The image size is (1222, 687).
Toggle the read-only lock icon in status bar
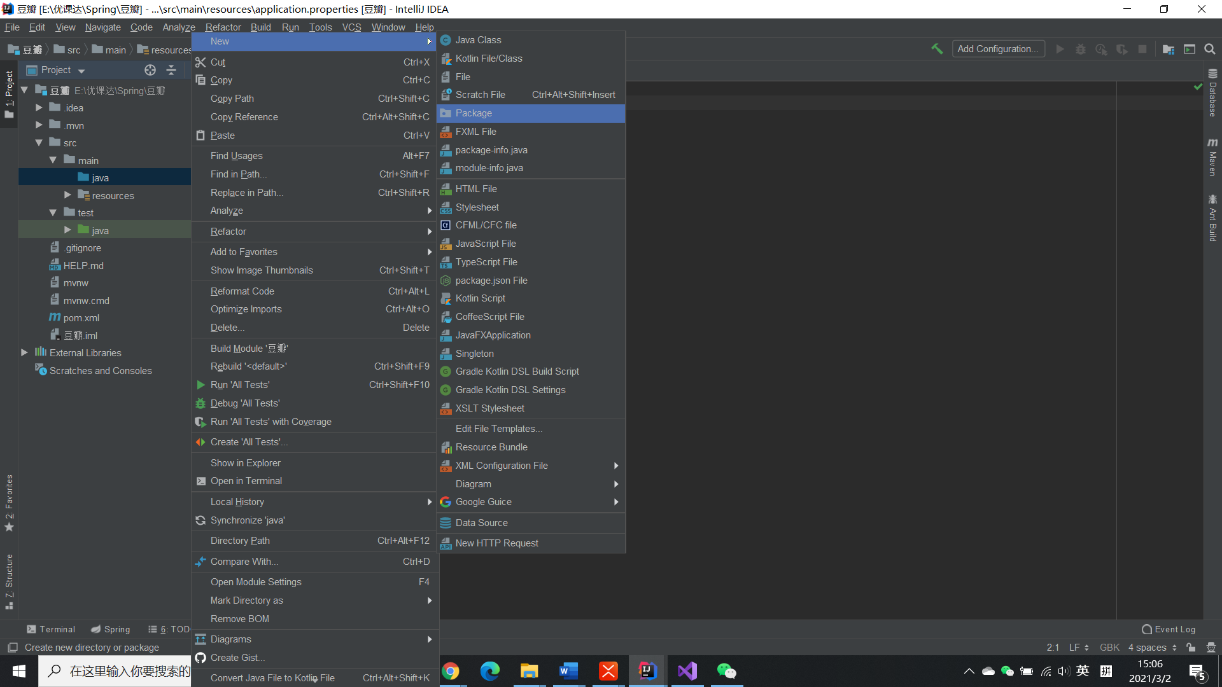pyautogui.click(x=1191, y=648)
